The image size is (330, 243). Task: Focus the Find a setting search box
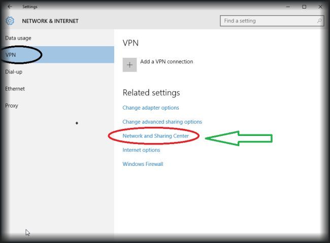click(268, 21)
